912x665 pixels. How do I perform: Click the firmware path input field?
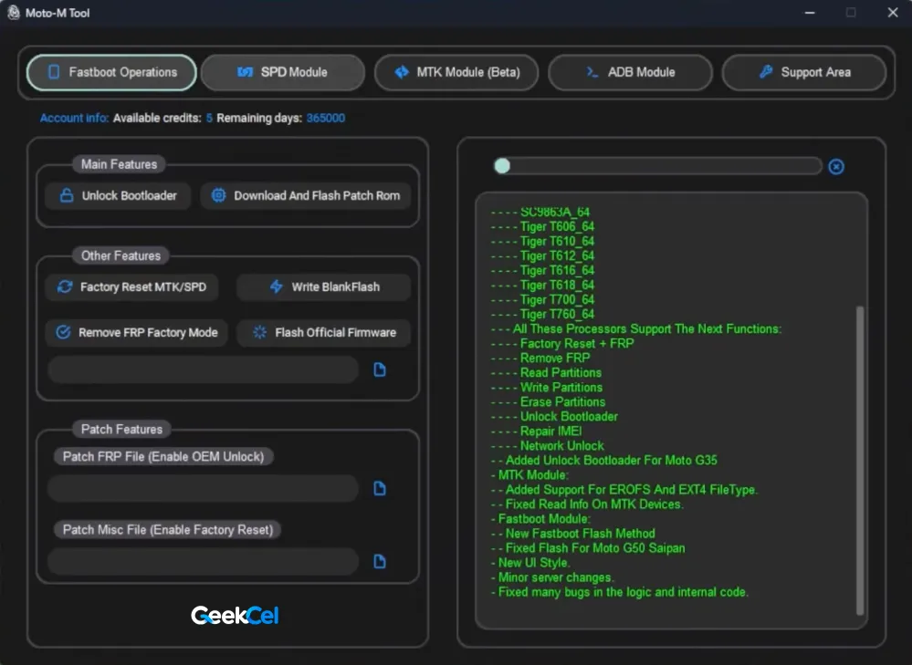coord(204,369)
